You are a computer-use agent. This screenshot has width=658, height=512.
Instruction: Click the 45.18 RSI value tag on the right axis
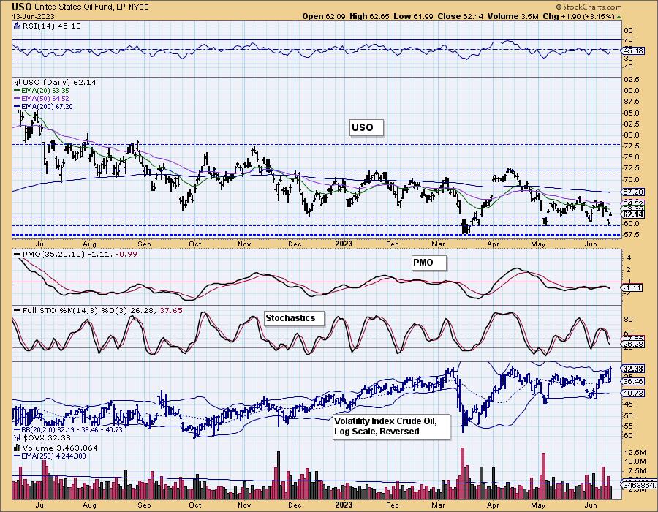[x=634, y=50]
